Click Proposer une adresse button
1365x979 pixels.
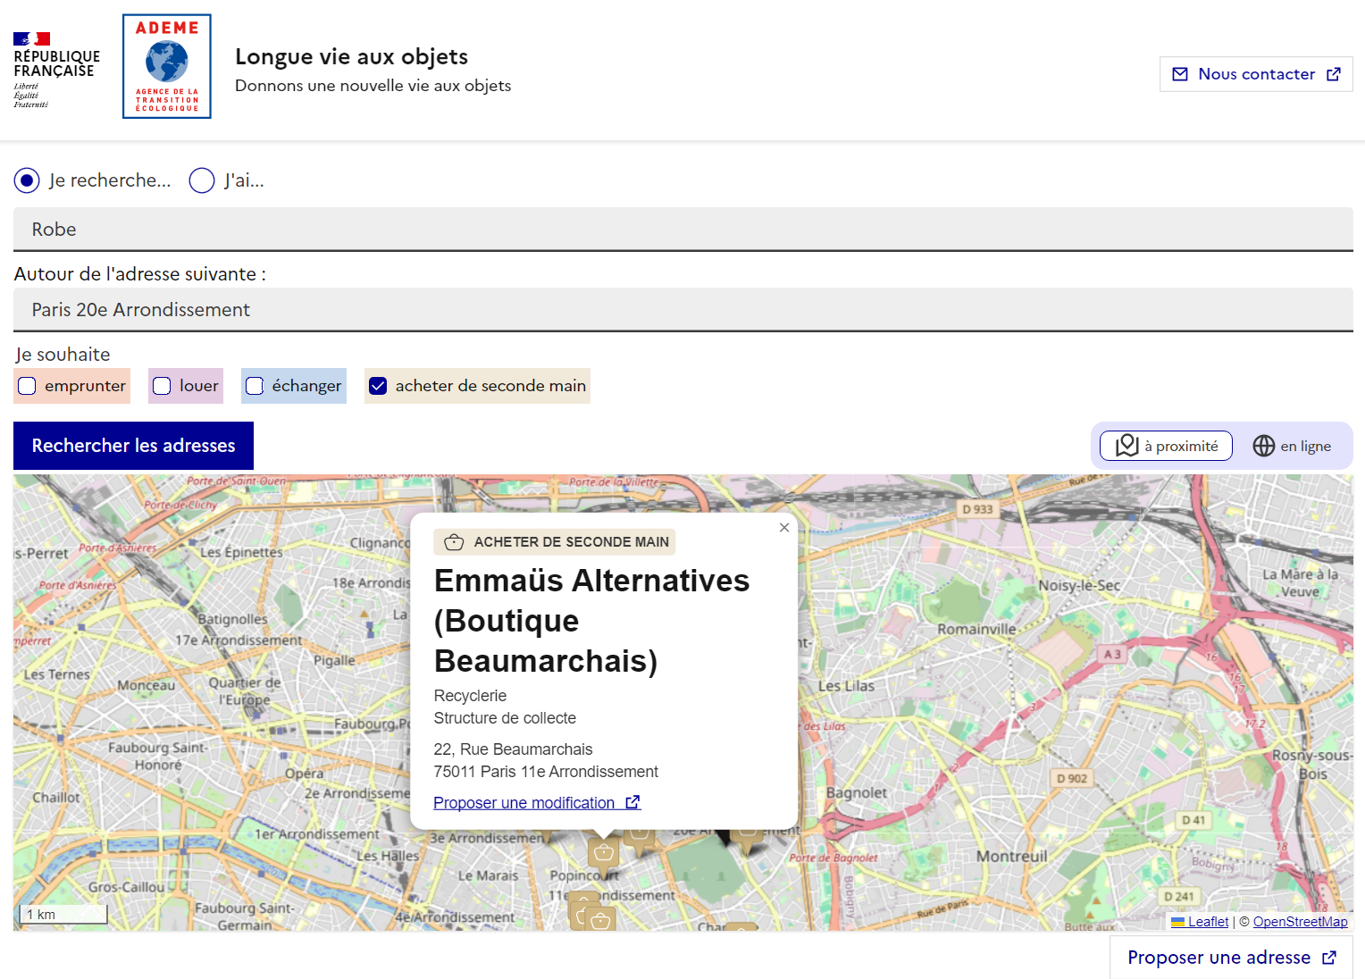[x=1231, y=958]
